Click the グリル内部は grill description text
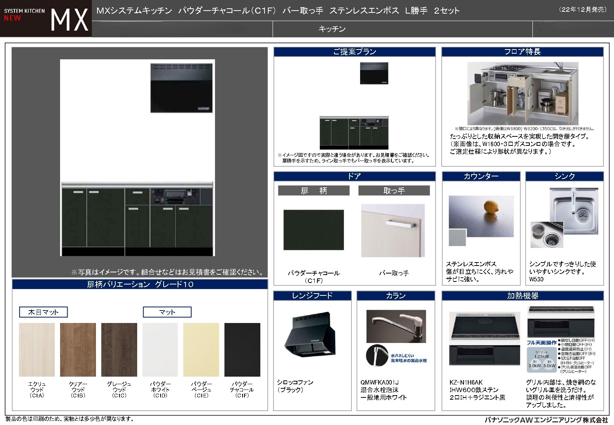This screenshot has height=425, width=614. pyautogui.click(x=561, y=394)
